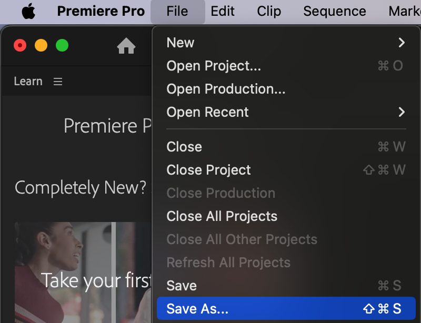421x323 pixels.
Task: Open the Edit menu
Action: tap(222, 11)
